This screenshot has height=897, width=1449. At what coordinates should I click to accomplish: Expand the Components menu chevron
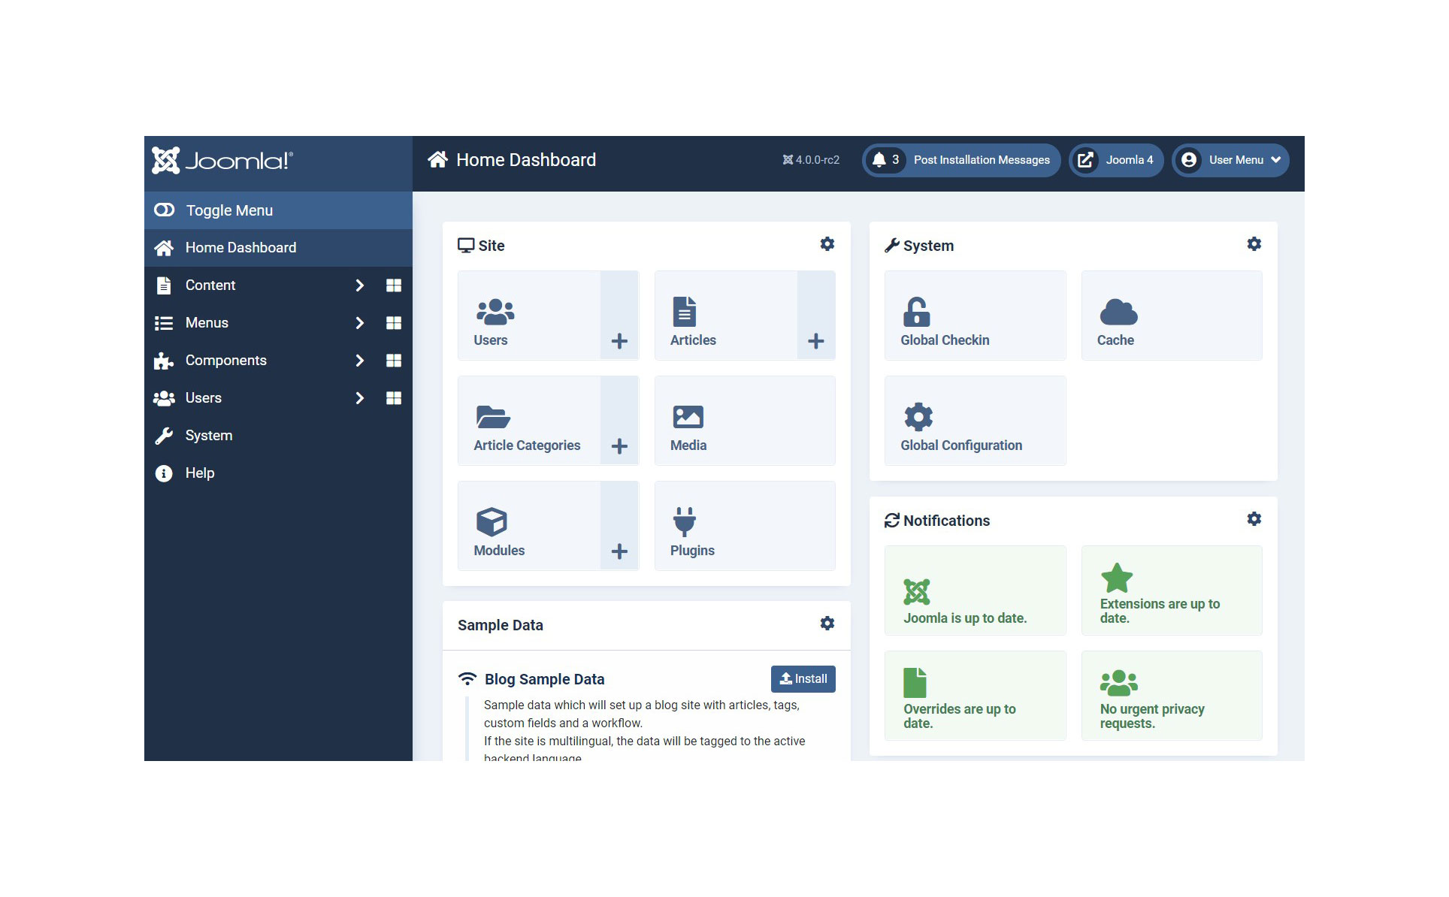359,361
